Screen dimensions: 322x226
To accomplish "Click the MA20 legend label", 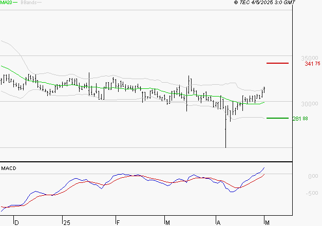I will coord(6,2).
